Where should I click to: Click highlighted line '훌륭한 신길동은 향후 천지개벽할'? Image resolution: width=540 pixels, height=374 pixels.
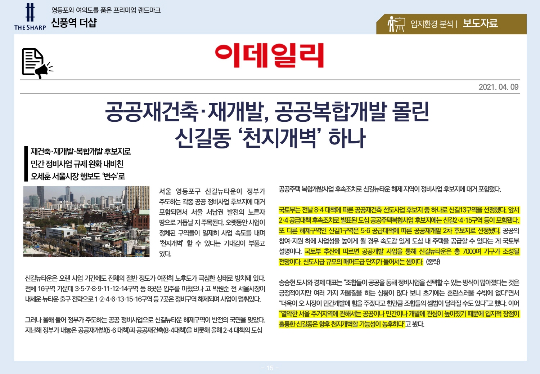[x=342, y=324]
